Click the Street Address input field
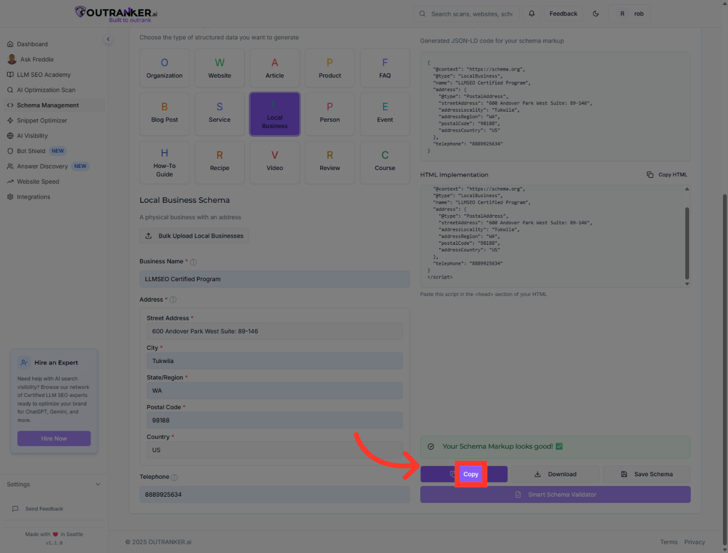Screen dimensions: 728x553 tap(274, 331)
